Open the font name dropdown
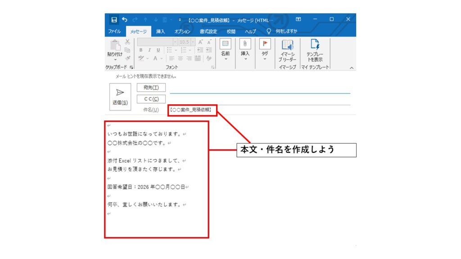 (175, 42)
